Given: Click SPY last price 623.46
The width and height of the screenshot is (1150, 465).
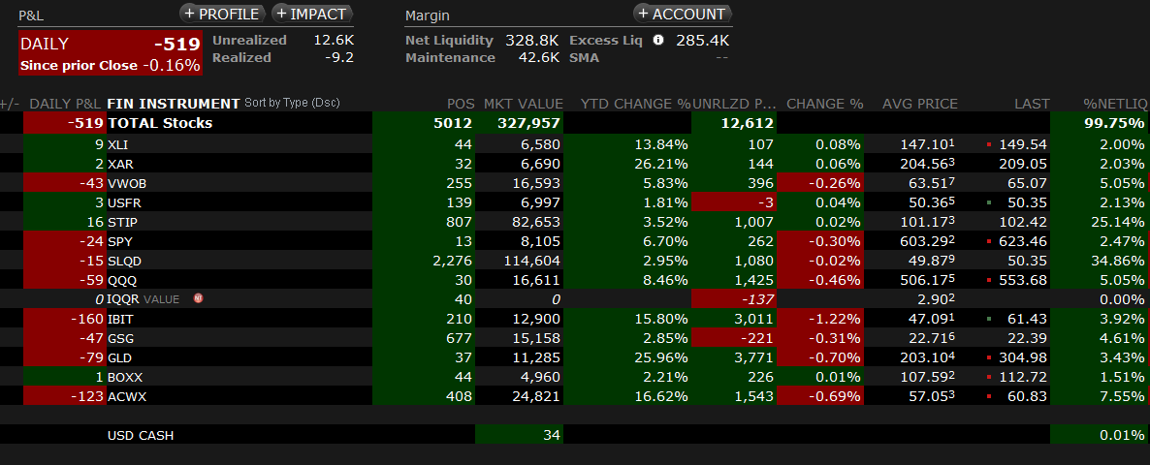Looking at the screenshot, I should pyautogui.click(x=1022, y=241).
